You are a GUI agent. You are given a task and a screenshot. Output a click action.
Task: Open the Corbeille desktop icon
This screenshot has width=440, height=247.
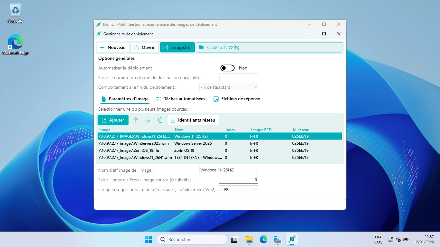coord(15,13)
